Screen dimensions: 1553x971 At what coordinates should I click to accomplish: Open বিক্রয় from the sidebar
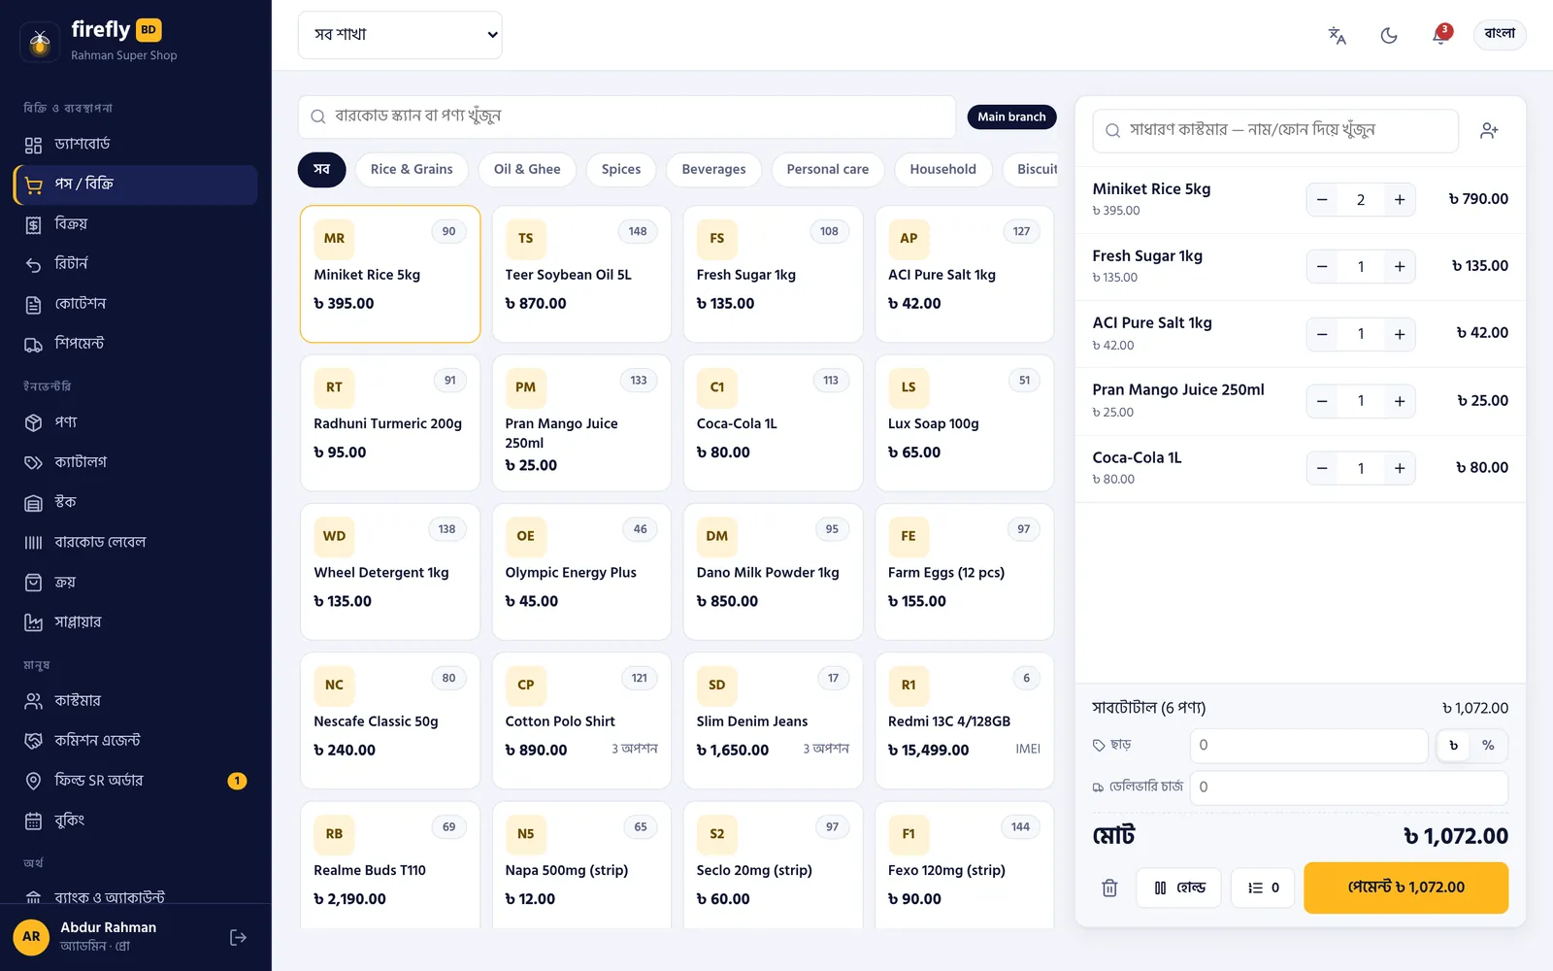click(136, 224)
